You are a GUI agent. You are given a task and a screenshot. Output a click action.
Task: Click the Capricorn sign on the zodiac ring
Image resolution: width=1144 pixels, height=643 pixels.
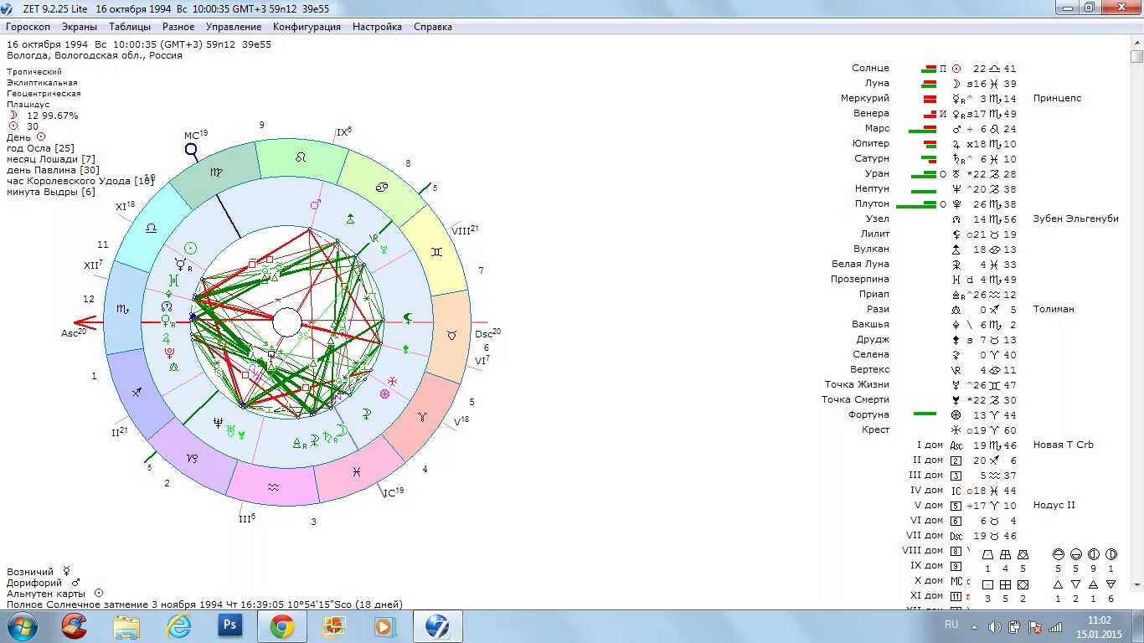192,458
